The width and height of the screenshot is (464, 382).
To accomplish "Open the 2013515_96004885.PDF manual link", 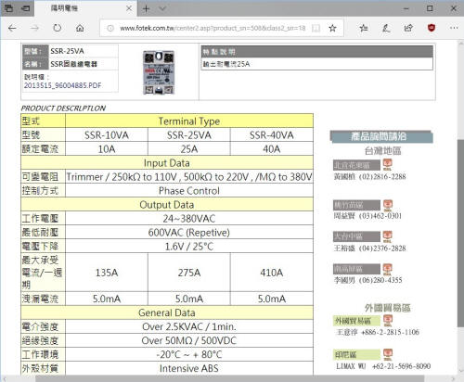I will click(62, 85).
